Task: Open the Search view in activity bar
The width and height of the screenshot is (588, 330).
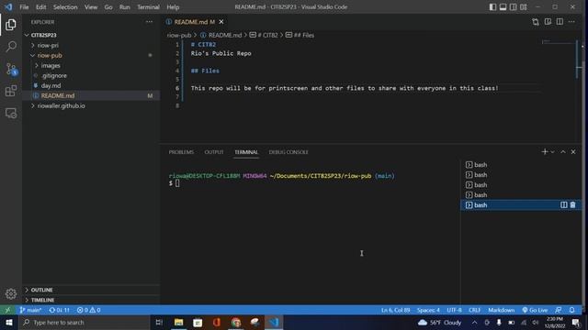Action: point(11,47)
